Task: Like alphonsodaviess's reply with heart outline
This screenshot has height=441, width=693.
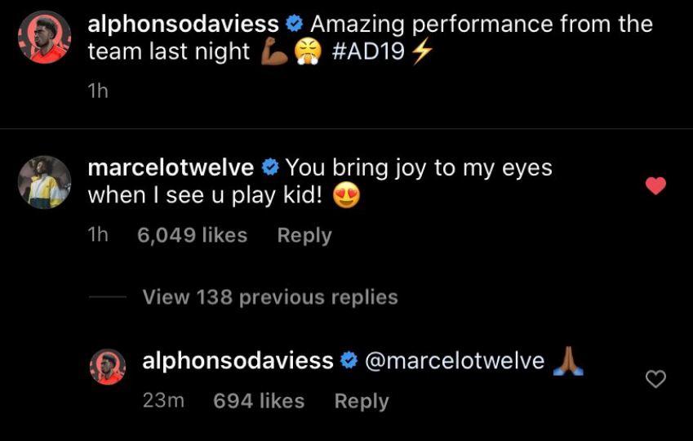Action: point(655,378)
